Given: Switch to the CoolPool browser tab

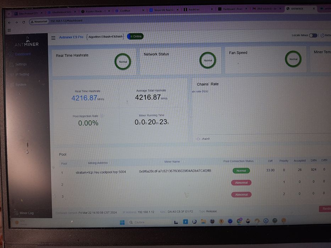Looking at the screenshot, I should tap(130, 11).
